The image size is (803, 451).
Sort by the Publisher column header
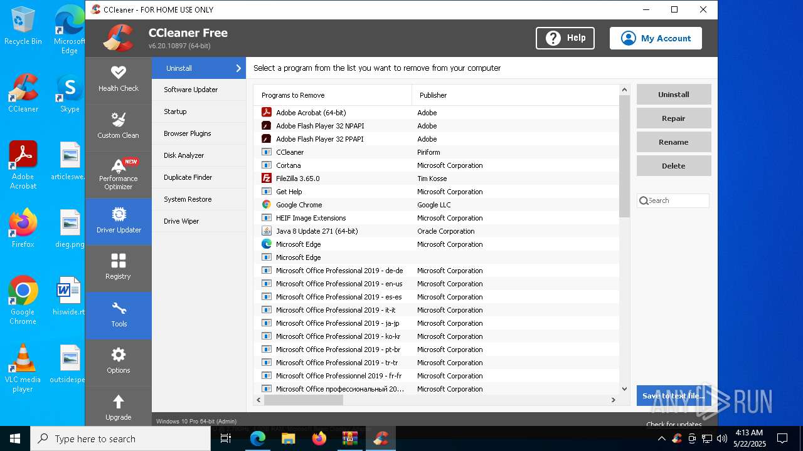(x=515, y=95)
